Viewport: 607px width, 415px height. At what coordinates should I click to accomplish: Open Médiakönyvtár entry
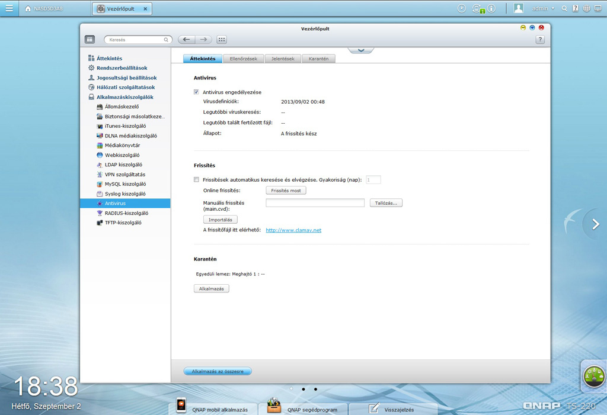[x=118, y=146]
